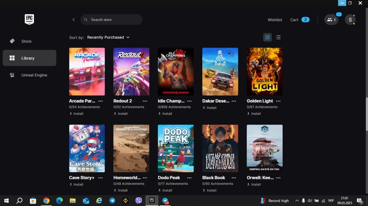Open the Wishlist page

click(275, 20)
